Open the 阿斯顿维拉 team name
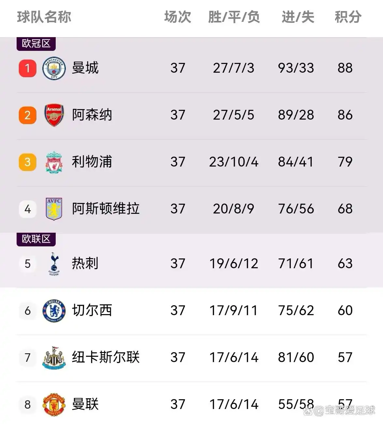 click(106, 209)
